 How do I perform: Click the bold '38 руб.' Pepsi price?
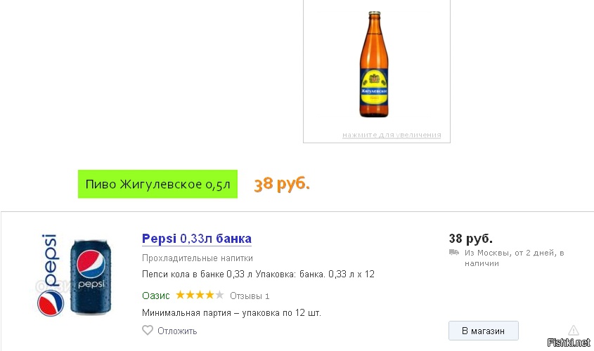(x=470, y=238)
